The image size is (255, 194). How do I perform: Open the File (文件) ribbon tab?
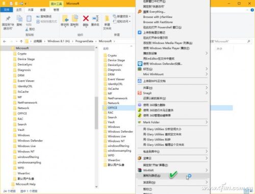tap(7, 10)
